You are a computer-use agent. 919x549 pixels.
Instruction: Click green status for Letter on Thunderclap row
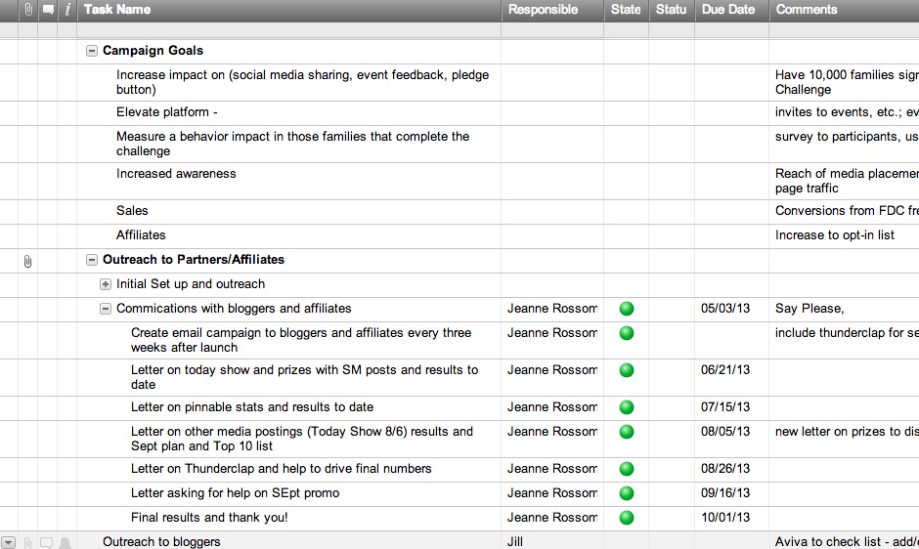[627, 469]
